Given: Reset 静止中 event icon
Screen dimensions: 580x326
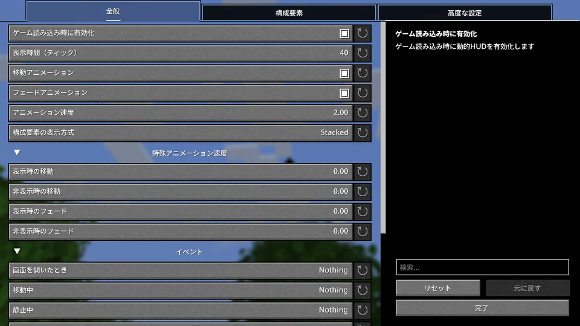Looking at the screenshot, I should pos(362,310).
